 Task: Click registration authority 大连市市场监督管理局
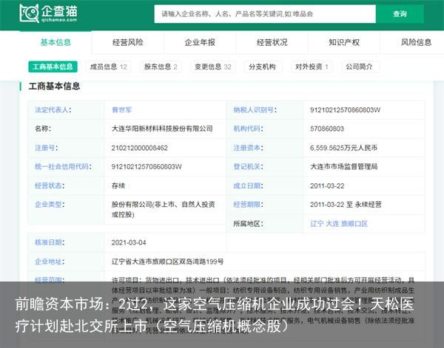(x=344, y=166)
